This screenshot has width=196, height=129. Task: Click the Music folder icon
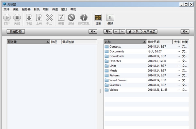(x=106, y=71)
